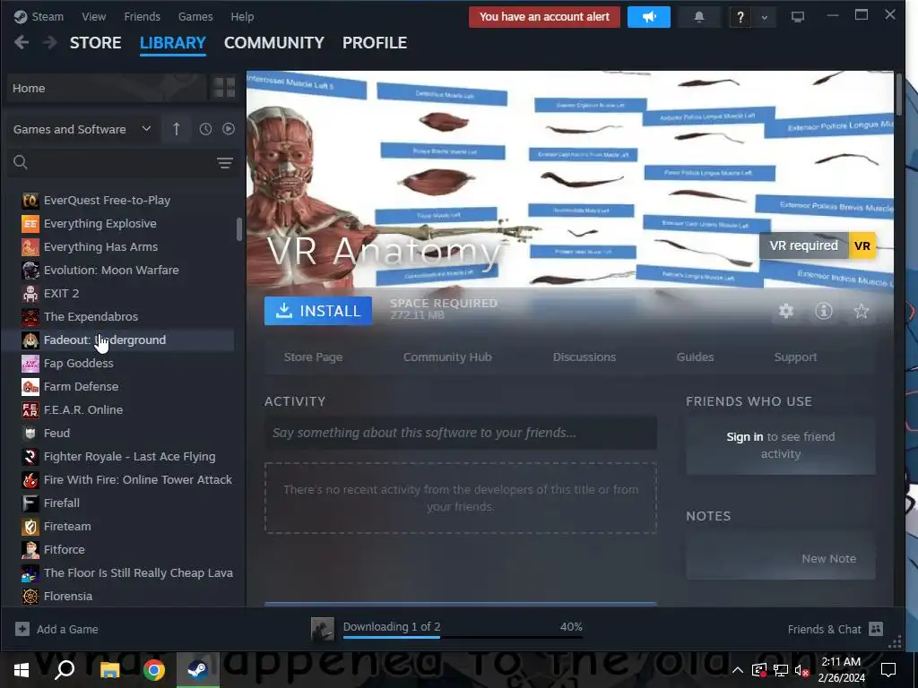Go forward with the right arrow
The height and width of the screenshot is (688, 918).
click(x=50, y=43)
